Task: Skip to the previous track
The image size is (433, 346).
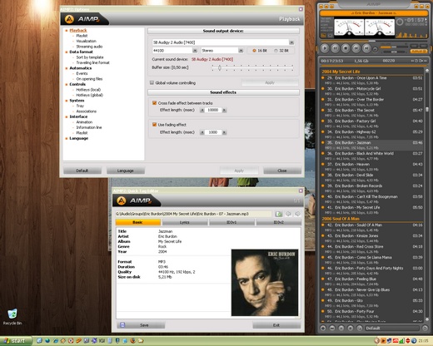Action: (356, 48)
